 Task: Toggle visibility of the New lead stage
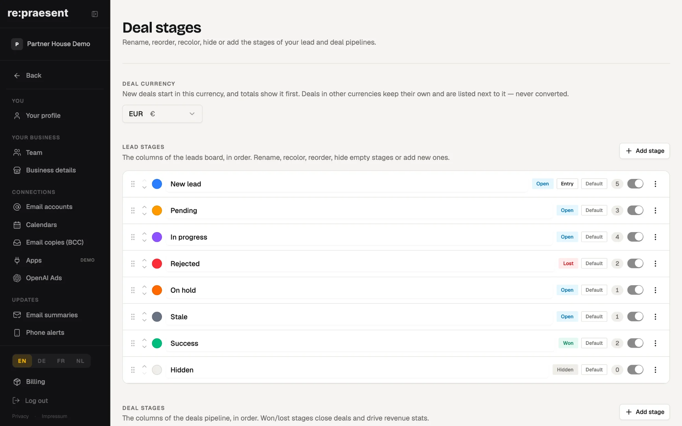pyautogui.click(x=635, y=184)
